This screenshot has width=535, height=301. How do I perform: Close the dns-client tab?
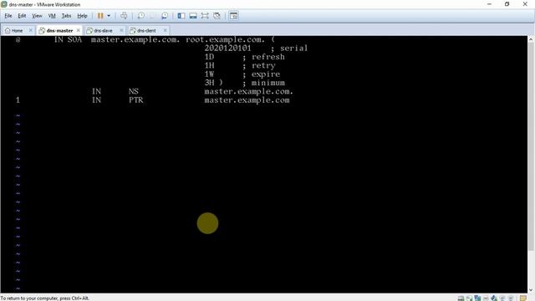pos(166,30)
